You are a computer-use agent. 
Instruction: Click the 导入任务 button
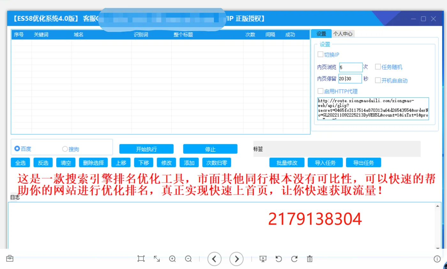click(x=325, y=163)
